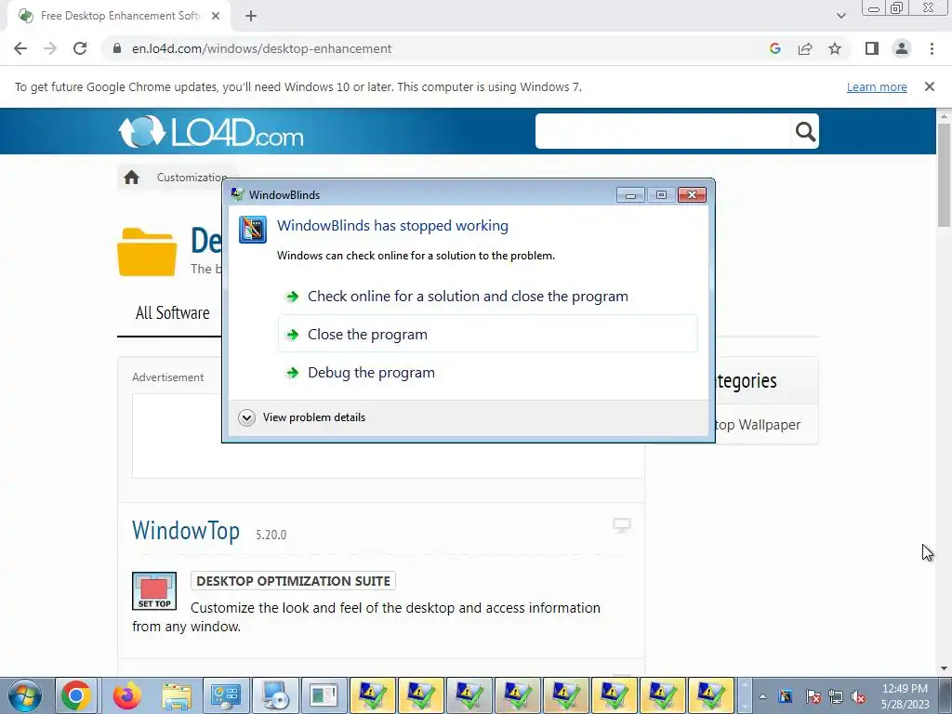Reload the lo4d.com page

(x=80, y=48)
